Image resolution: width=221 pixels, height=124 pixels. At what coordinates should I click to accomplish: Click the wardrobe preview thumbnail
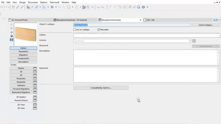26,34
